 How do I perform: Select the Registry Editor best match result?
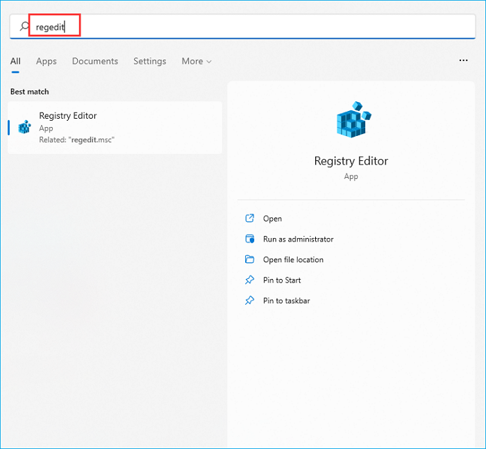click(115, 128)
